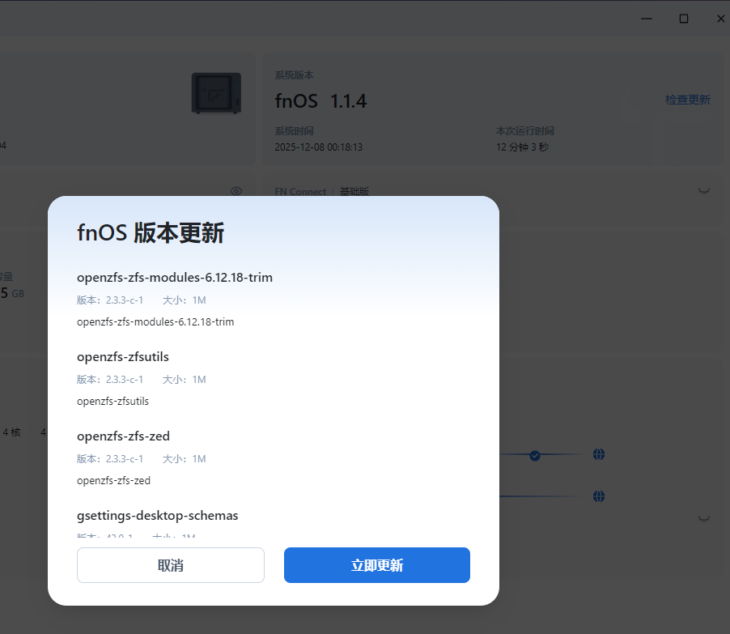The width and height of the screenshot is (730, 634).
Task: Click the 取消 button
Action: 171,565
